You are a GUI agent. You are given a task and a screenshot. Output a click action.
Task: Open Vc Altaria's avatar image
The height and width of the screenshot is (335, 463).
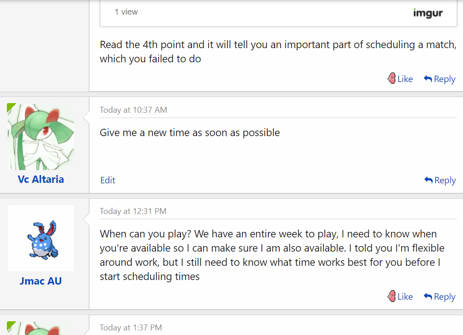point(41,137)
